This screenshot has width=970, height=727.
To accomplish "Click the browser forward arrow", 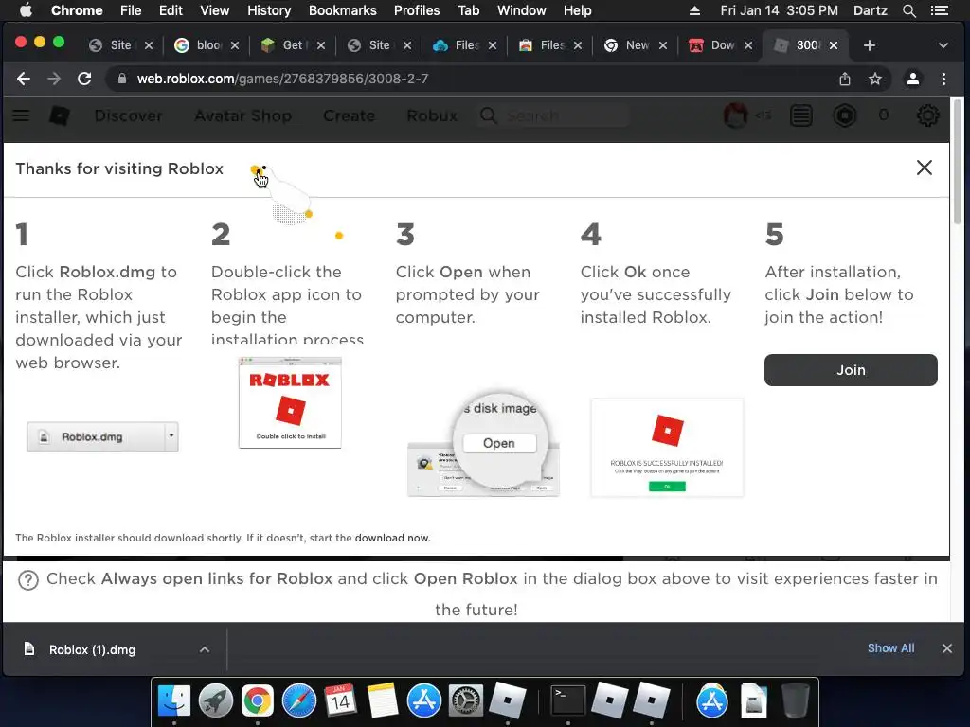I will tap(54, 79).
